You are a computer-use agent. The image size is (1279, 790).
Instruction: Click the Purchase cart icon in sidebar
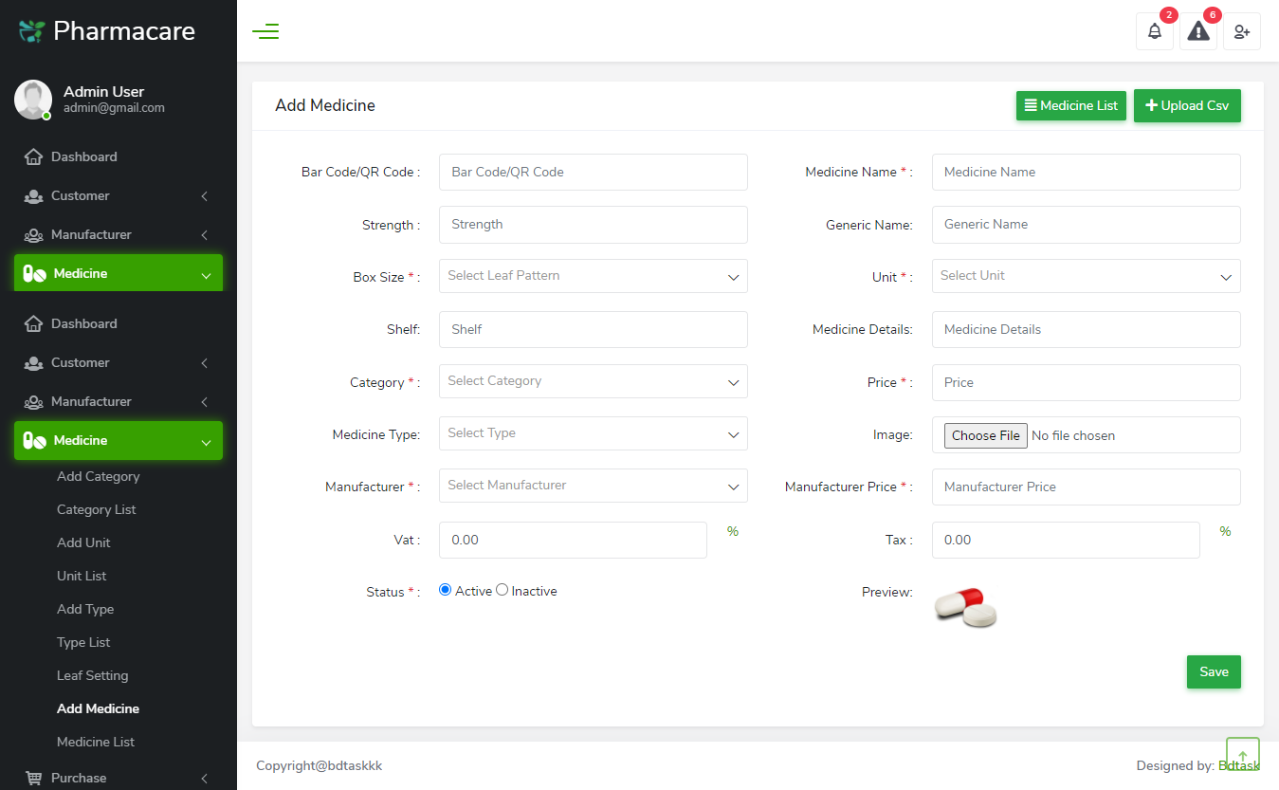click(x=34, y=778)
